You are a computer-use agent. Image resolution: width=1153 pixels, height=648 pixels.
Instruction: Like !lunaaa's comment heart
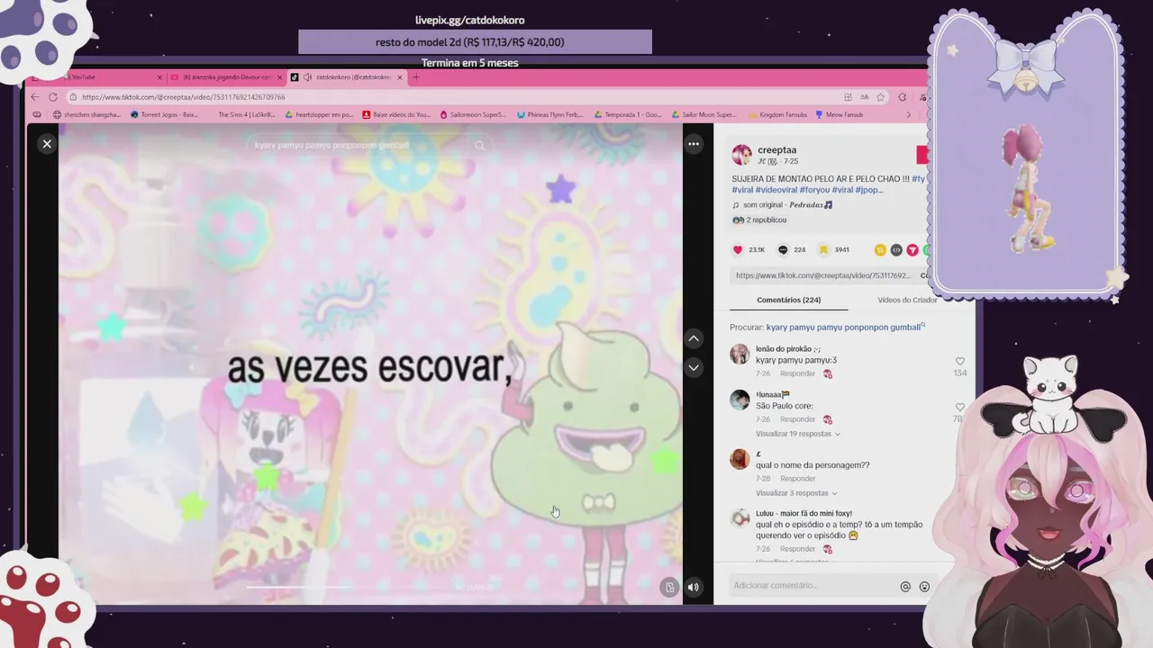(x=959, y=408)
